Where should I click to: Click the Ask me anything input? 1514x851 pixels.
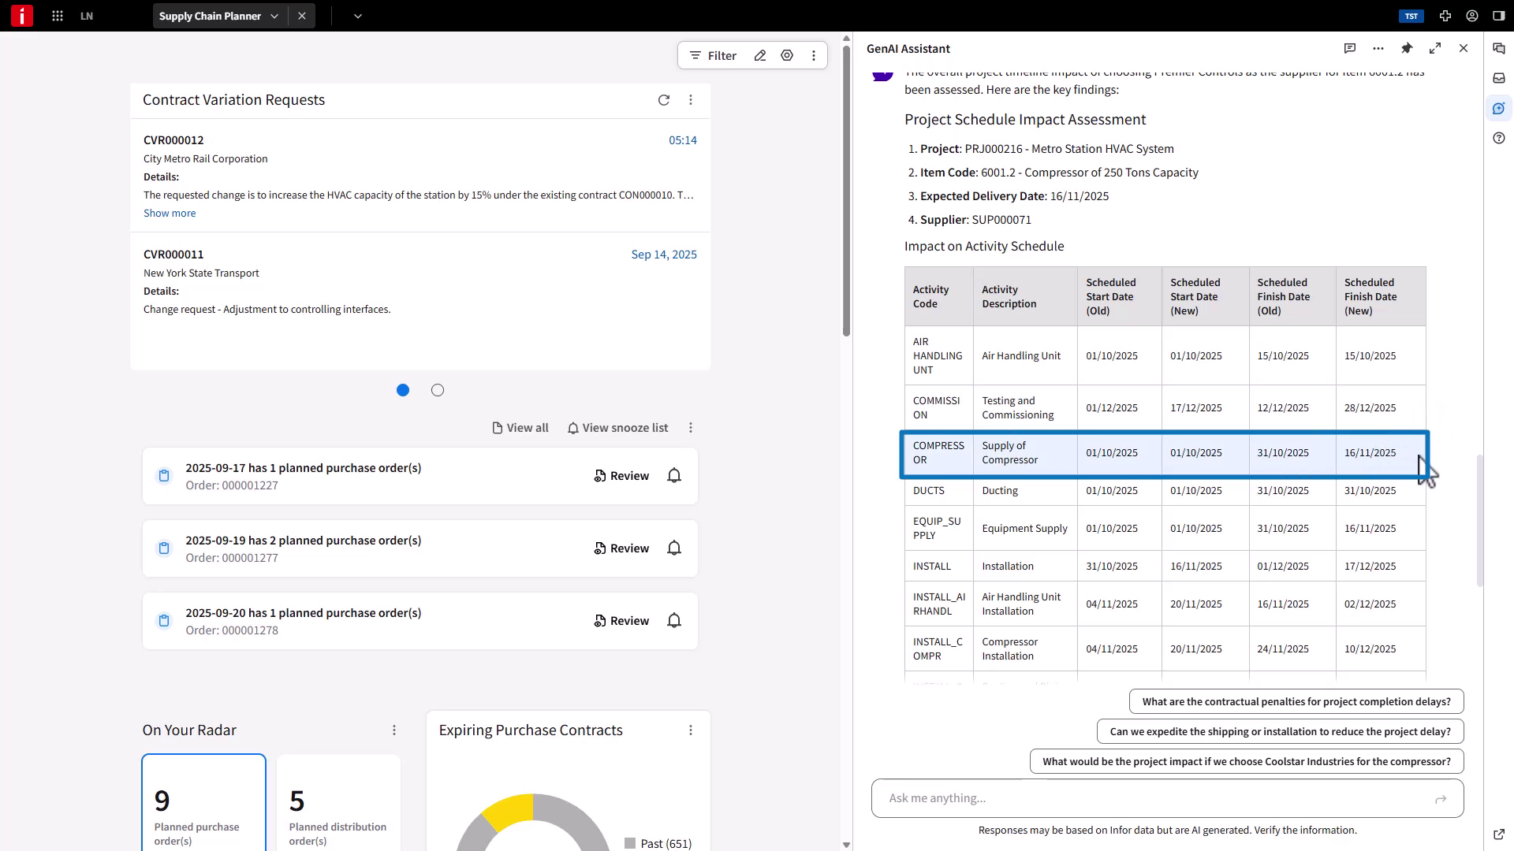pyautogui.click(x=1151, y=798)
